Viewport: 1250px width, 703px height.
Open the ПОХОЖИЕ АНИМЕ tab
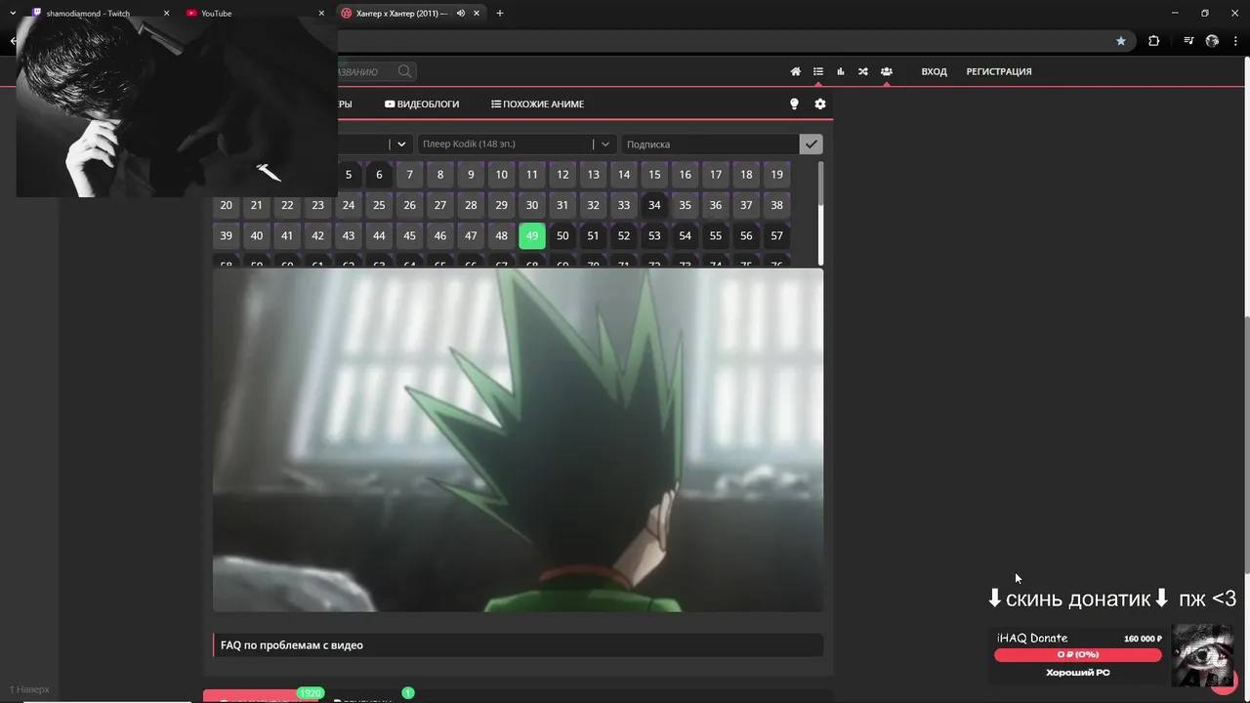point(537,103)
